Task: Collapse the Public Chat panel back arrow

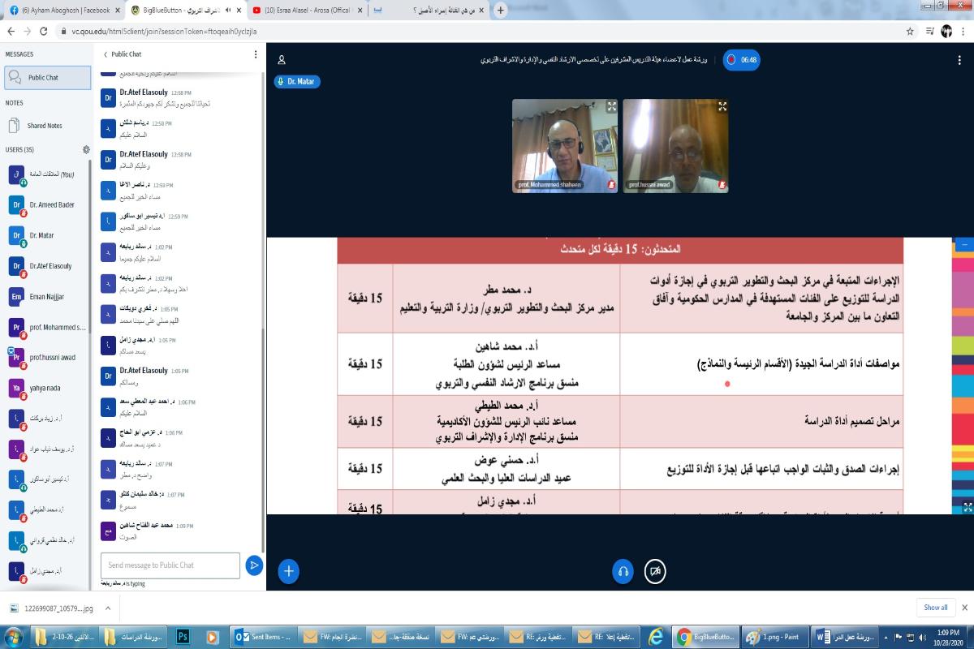Action: [106, 54]
